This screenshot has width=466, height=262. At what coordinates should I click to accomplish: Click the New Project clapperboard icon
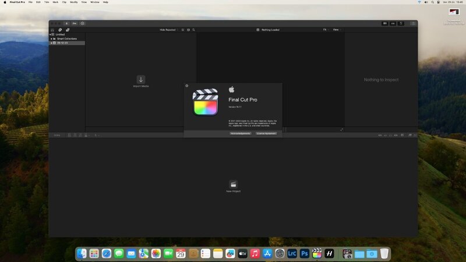click(234, 184)
